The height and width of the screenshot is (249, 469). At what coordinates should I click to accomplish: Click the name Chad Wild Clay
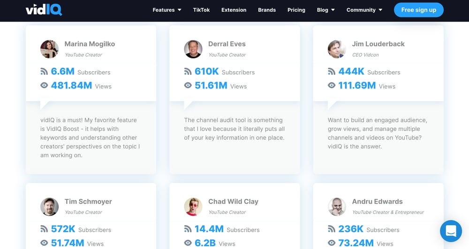233,202
